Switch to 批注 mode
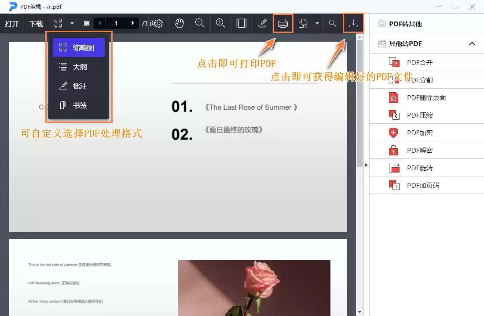Viewport: 484px width, 316px height. click(x=78, y=86)
